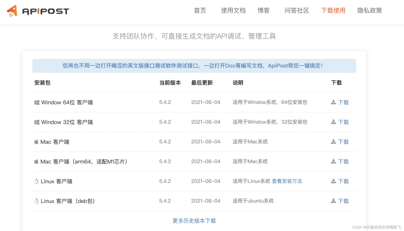Open the 隐私政策 page
This screenshot has height=231, width=404.
[x=370, y=11]
